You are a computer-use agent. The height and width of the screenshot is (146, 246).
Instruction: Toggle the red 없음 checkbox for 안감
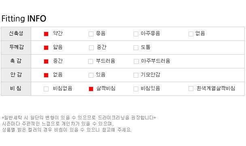point(46,75)
